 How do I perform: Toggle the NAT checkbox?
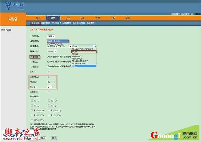pyautogui.click(x=49, y=72)
